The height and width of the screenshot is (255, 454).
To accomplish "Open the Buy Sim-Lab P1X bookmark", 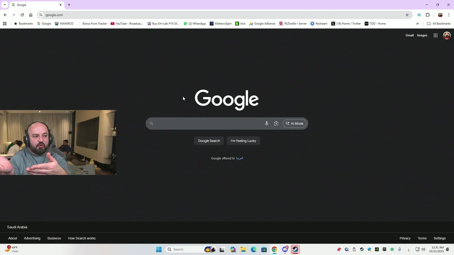I will click(163, 24).
